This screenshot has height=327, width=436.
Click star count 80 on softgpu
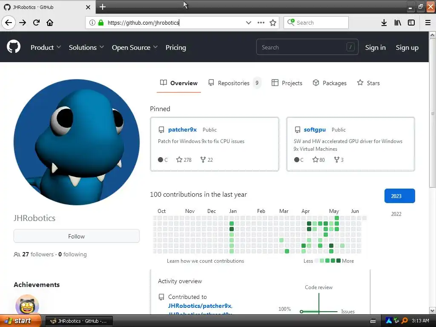tap(318, 160)
